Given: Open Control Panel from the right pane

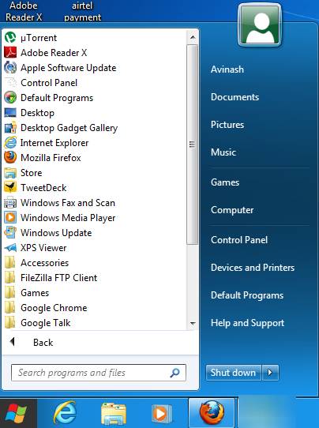Looking at the screenshot, I should point(239,239).
